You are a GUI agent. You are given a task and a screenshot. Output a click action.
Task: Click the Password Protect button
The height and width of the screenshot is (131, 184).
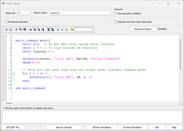pos(143,29)
